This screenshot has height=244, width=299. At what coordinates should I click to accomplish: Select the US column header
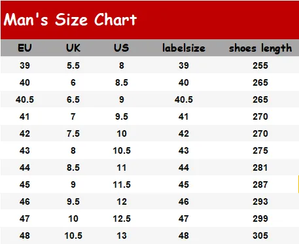(x=122, y=48)
